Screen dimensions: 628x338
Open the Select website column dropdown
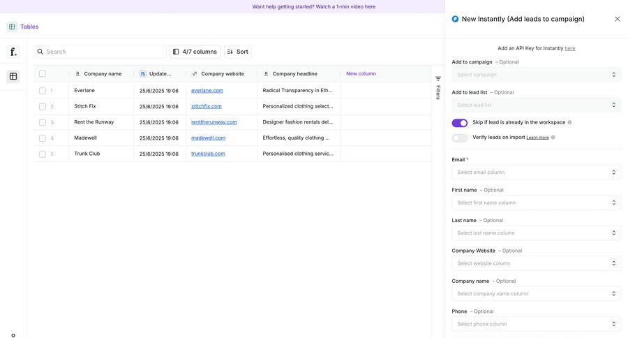(x=537, y=263)
